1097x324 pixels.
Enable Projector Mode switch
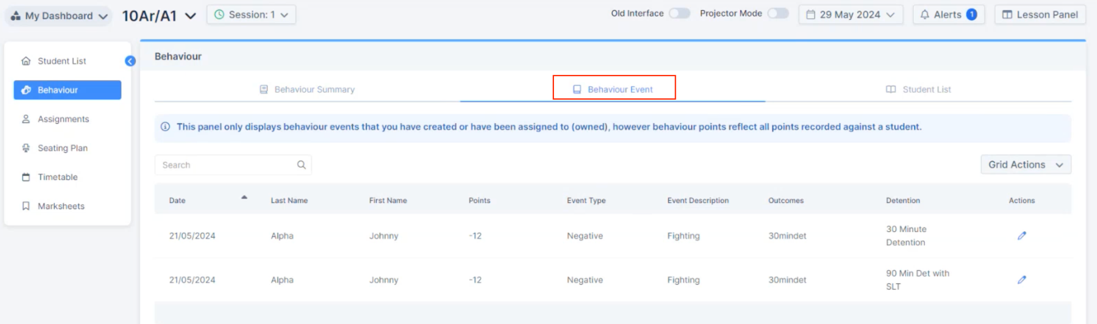778,13
